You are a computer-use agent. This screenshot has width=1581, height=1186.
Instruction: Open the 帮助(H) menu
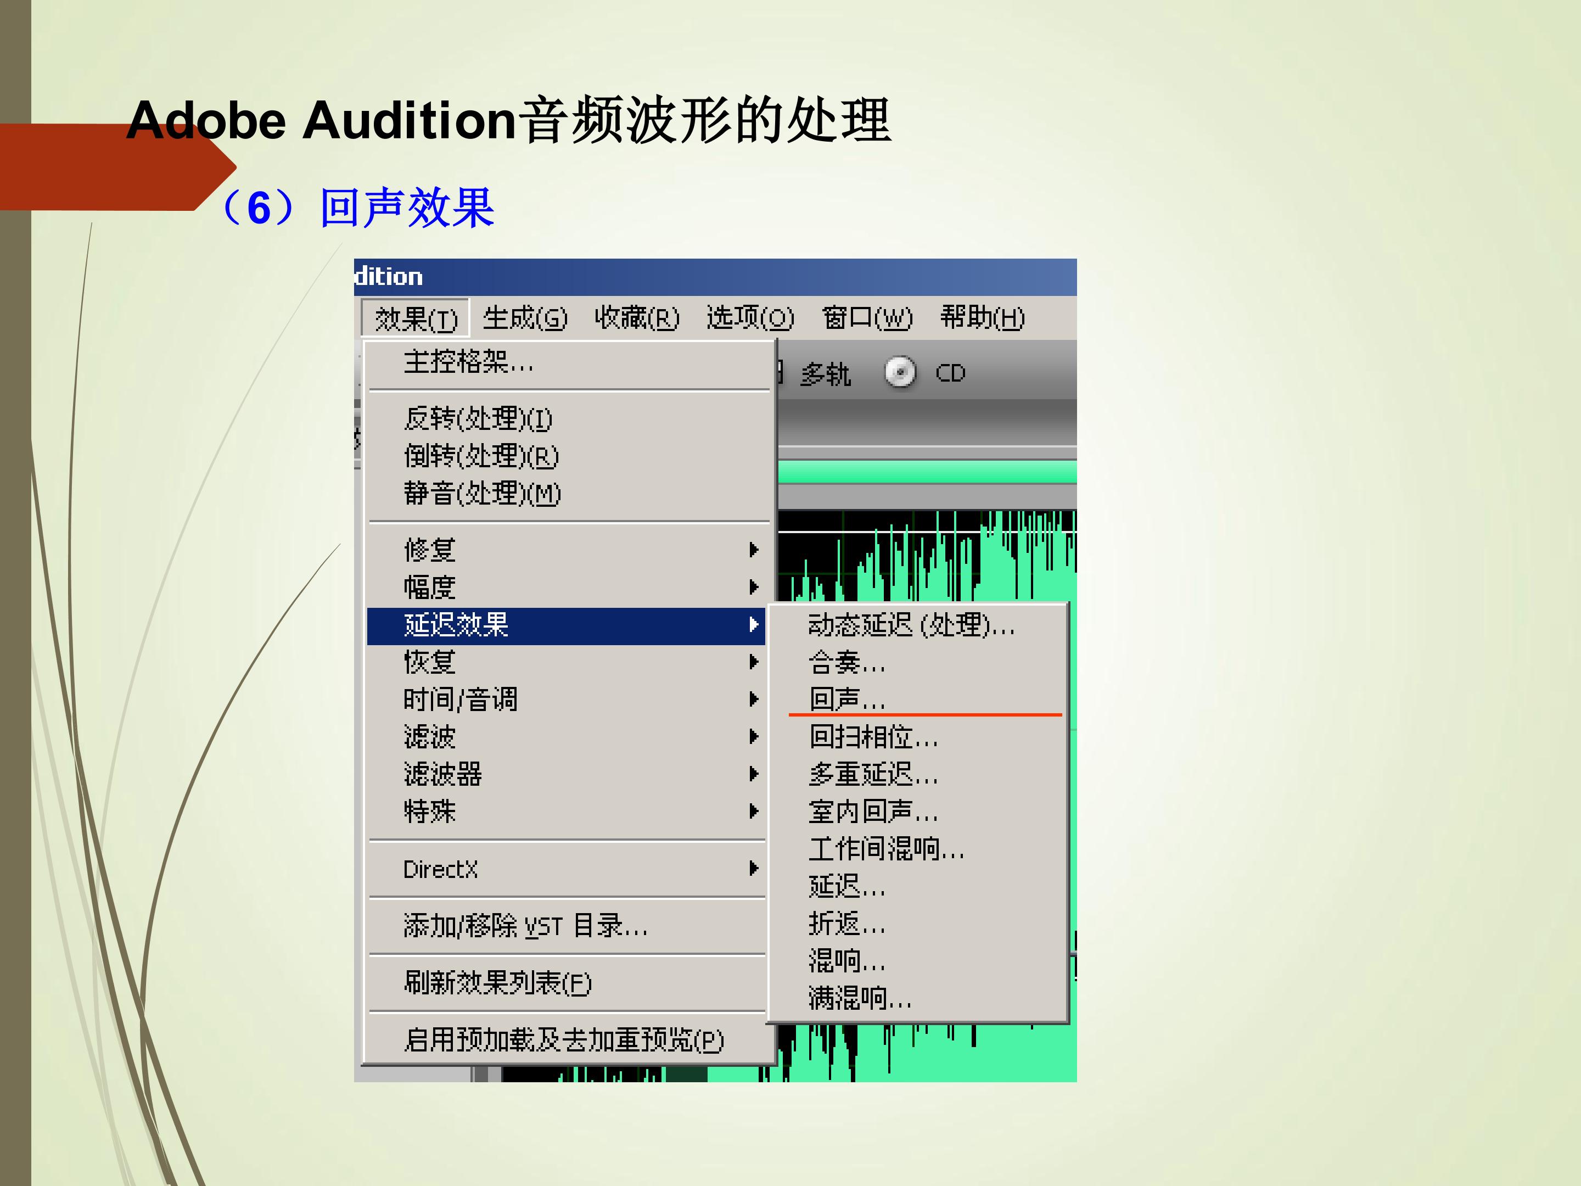(982, 318)
